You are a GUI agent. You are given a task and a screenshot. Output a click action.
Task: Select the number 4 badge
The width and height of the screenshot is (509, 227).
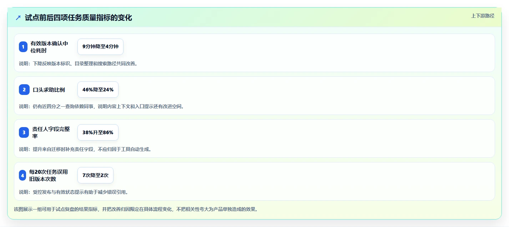click(22, 175)
